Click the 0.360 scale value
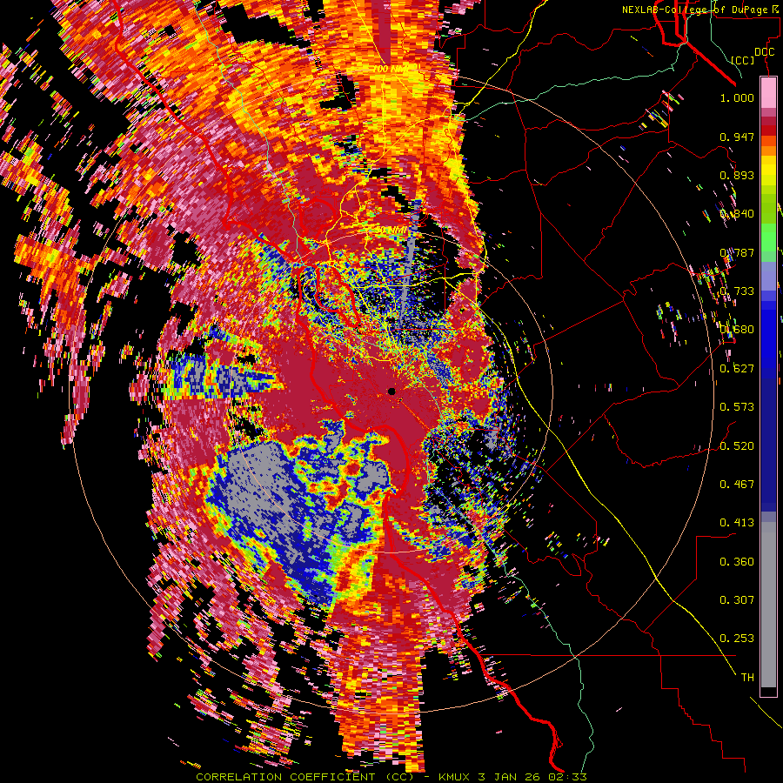Image resolution: width=783 pixels, height=783 pixels. point(737,562)
